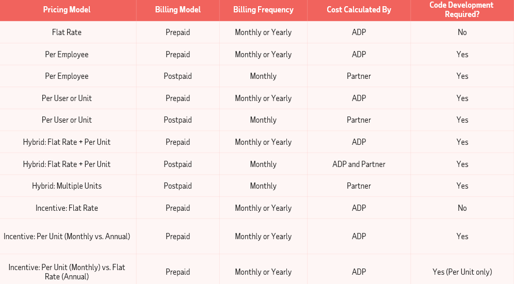Select Monthly or Yearly in the Flat Rate row
Screen dimensions: 514x284
263,32
